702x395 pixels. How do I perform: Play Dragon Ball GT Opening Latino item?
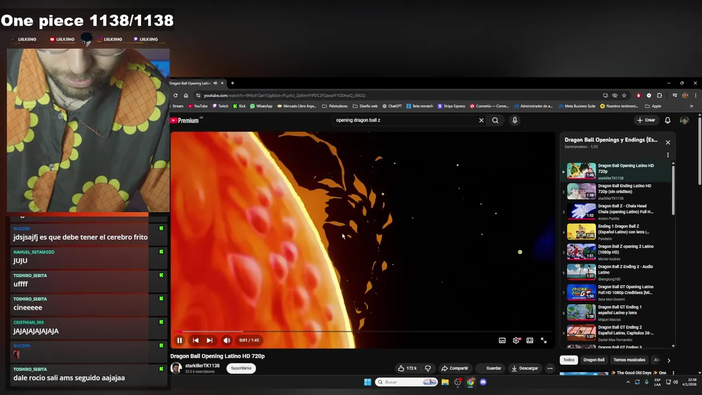(x=617, y=292)
